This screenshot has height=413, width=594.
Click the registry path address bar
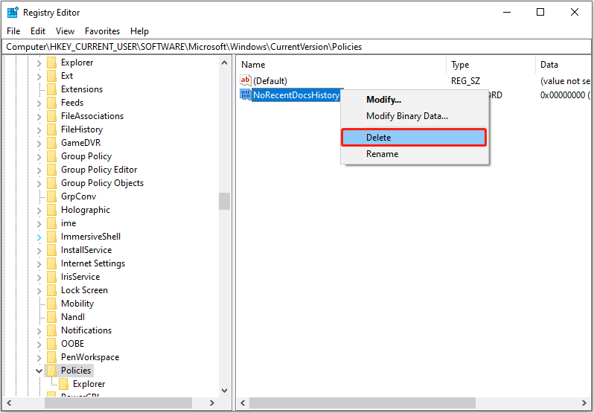point(296,47)
